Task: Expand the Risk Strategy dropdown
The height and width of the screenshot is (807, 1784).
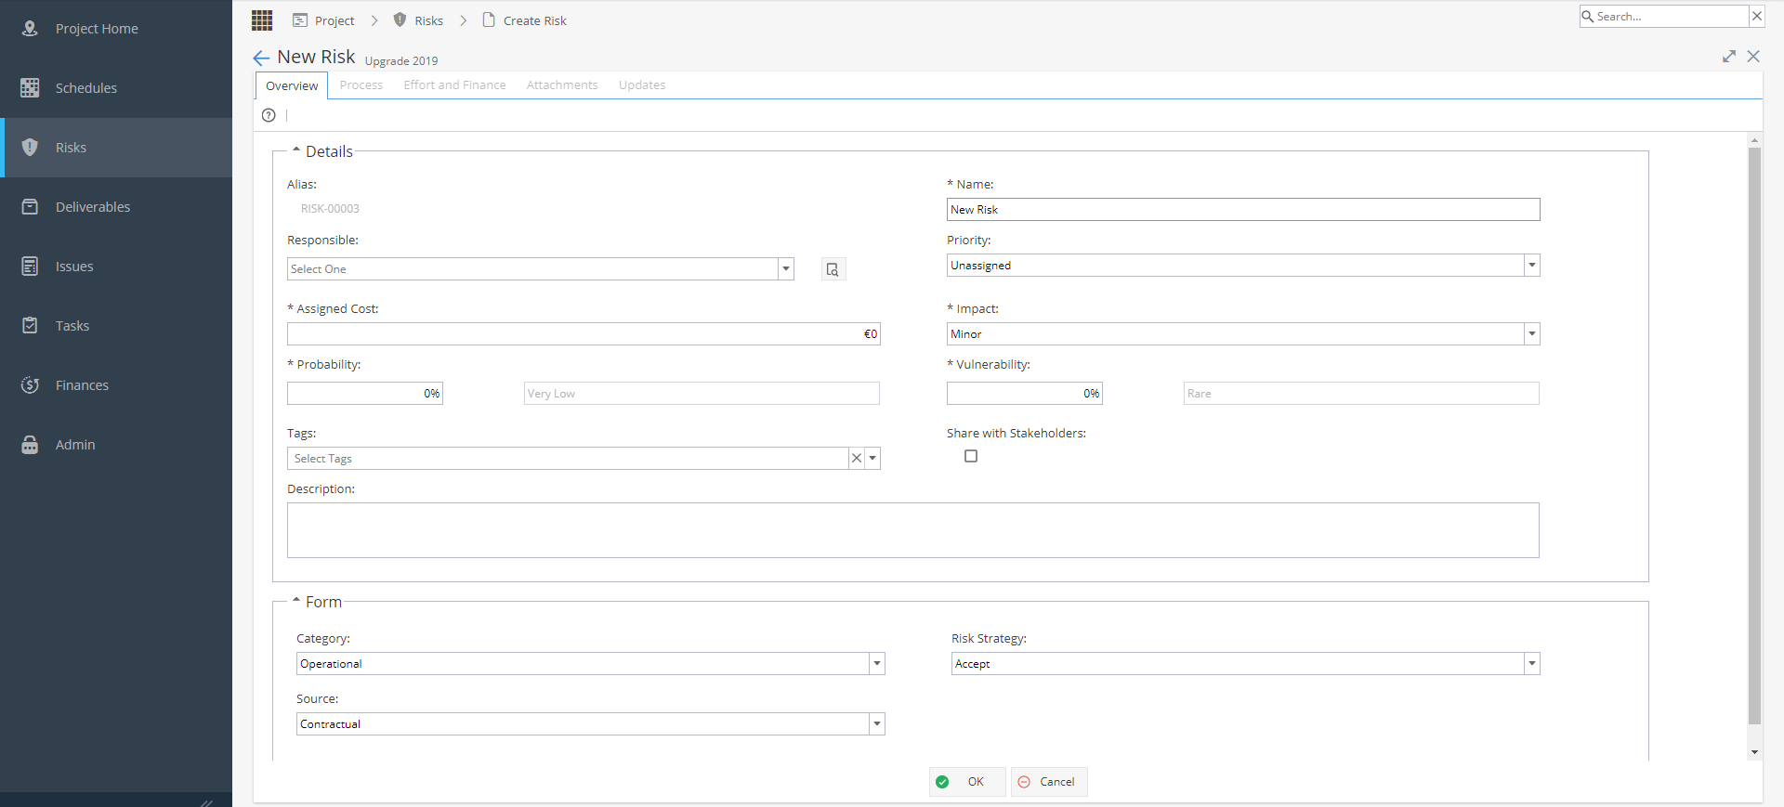Action: [1531, 664]
